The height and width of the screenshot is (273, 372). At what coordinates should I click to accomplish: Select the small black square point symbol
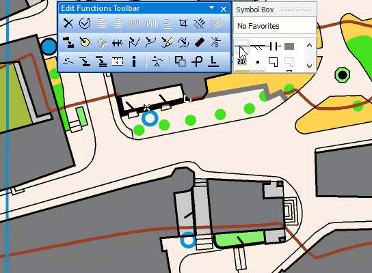coord(258,62)
